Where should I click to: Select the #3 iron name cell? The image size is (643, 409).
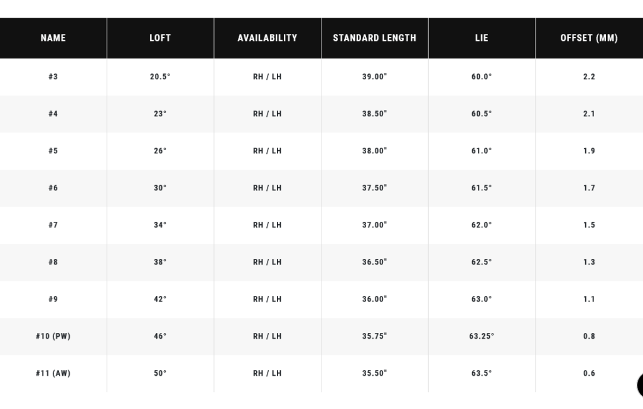[53, 77]
